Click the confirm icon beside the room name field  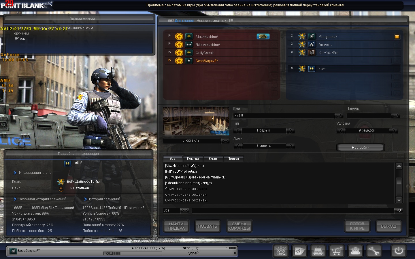click(339, 115)
